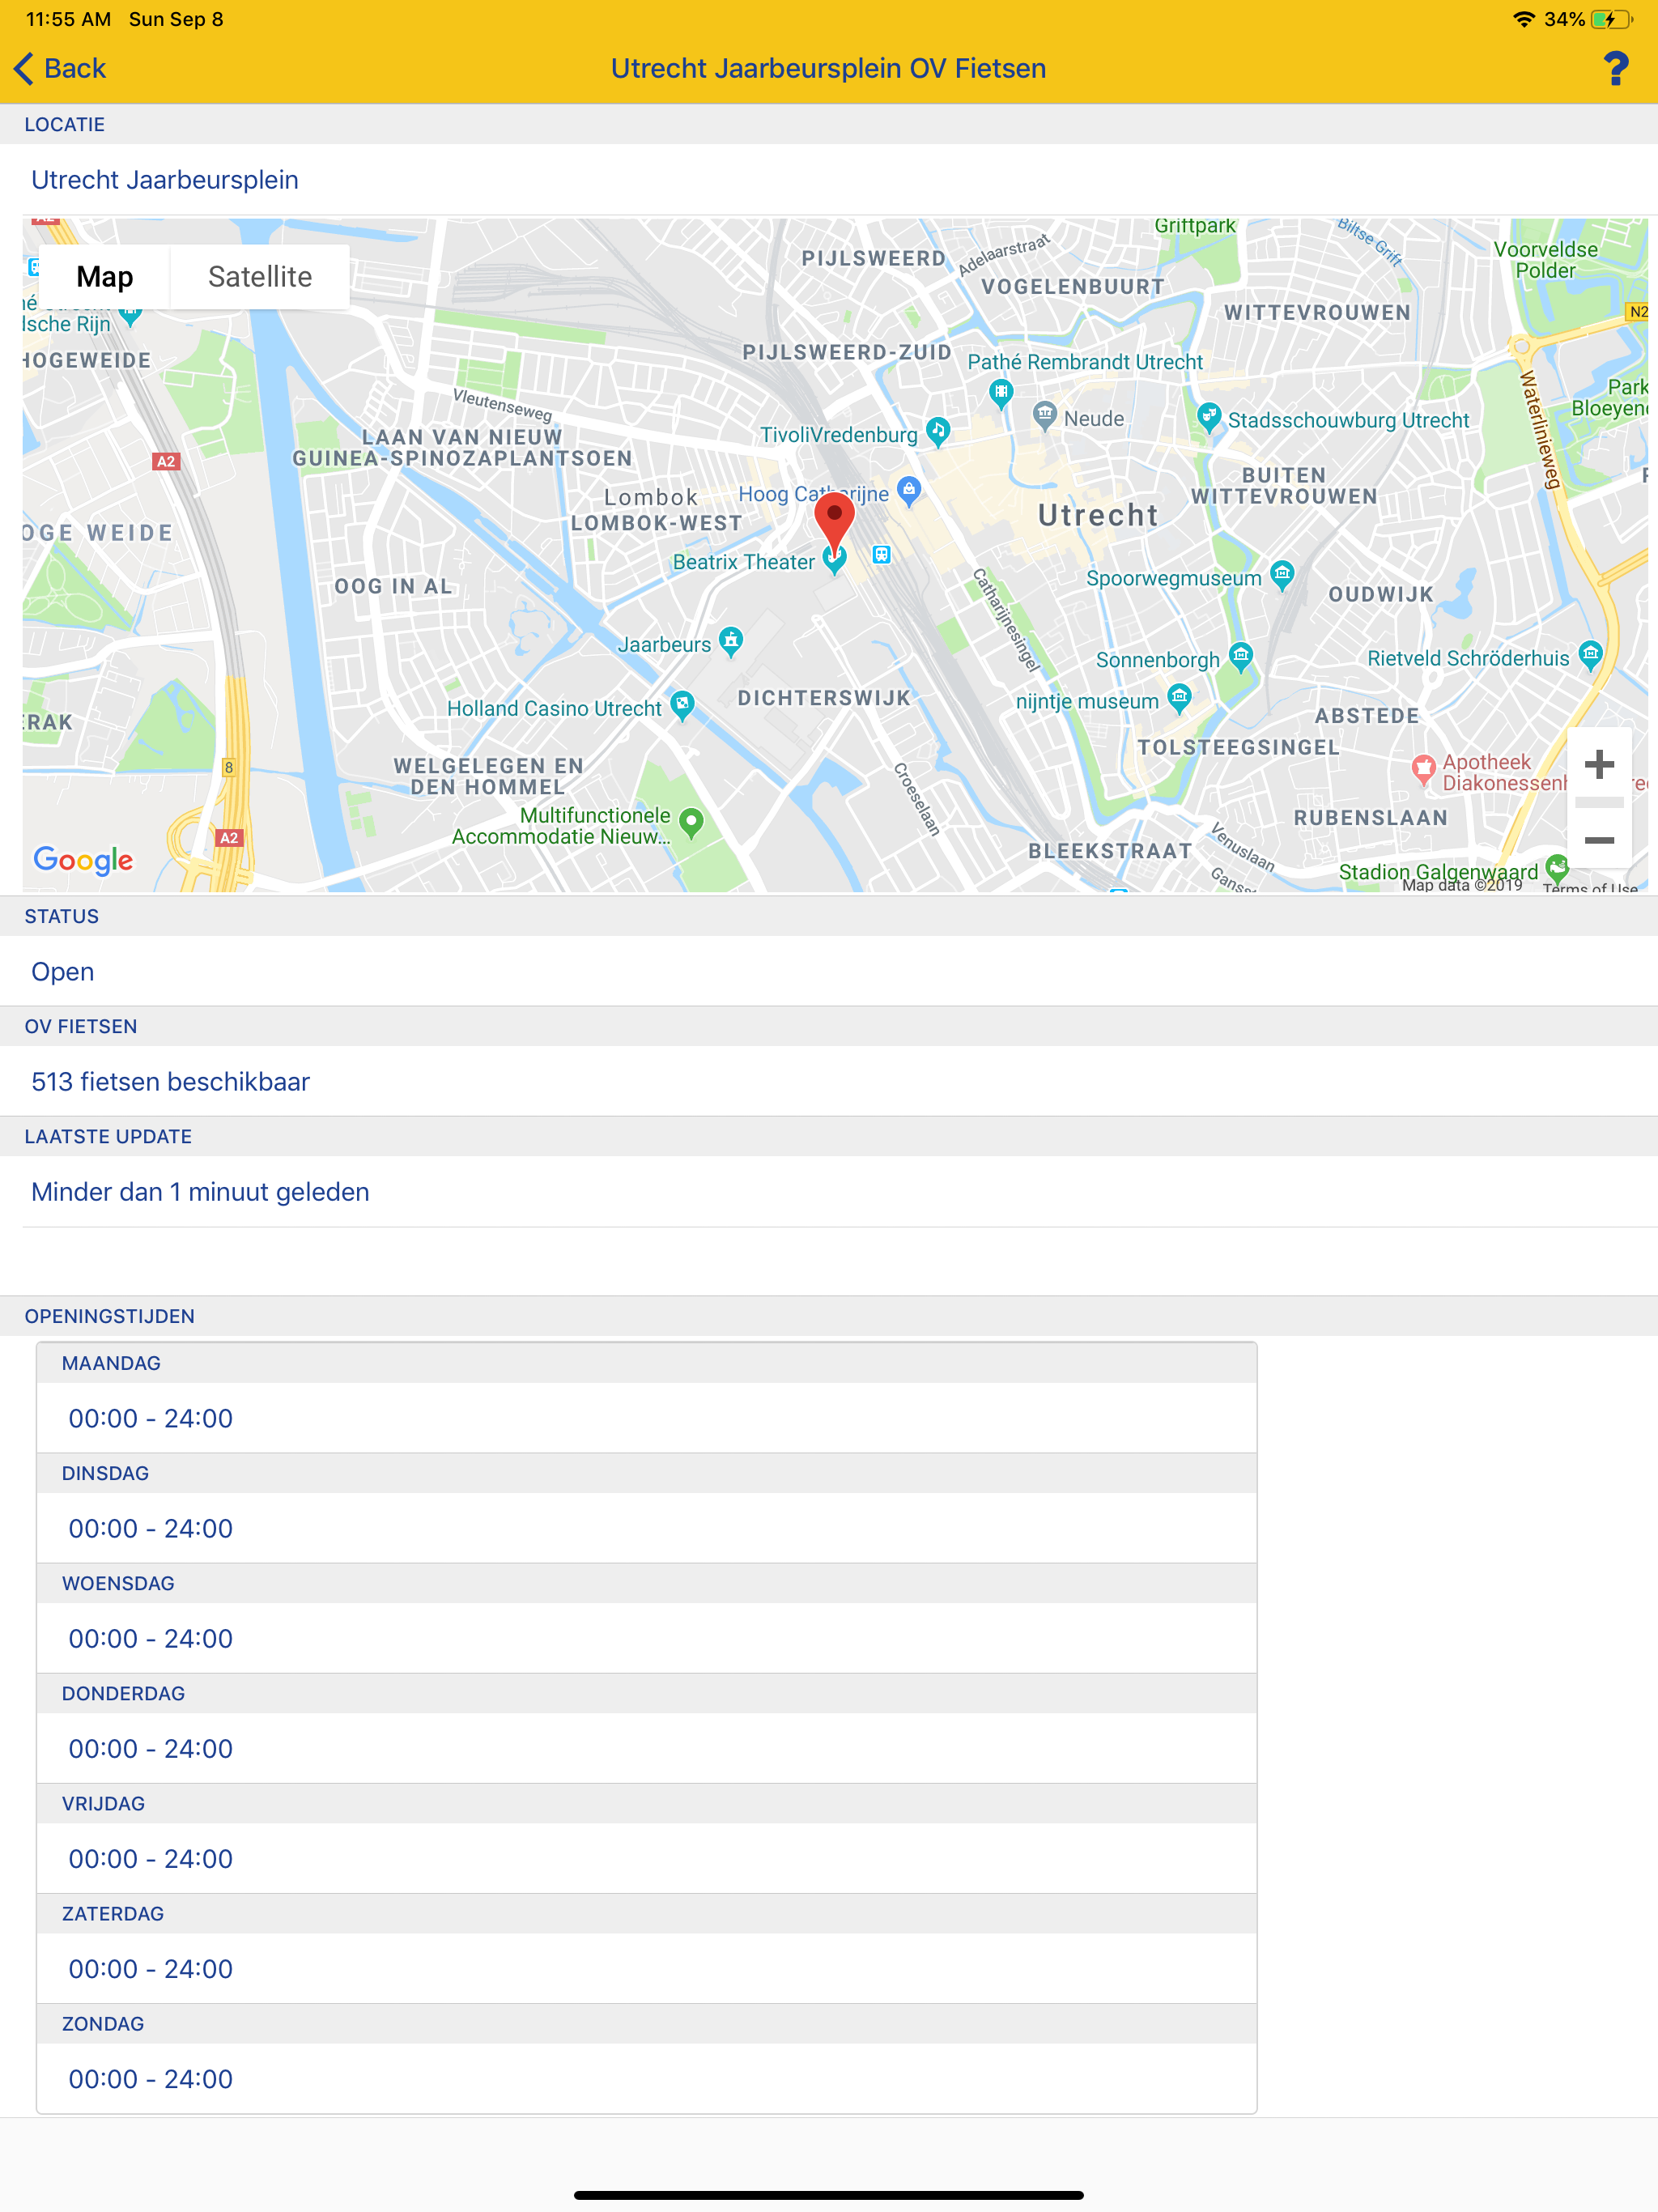The image size is (1658, 2212).
Task: Tap the Wi-Fi icon in status bar
Action: point(1524,19)
